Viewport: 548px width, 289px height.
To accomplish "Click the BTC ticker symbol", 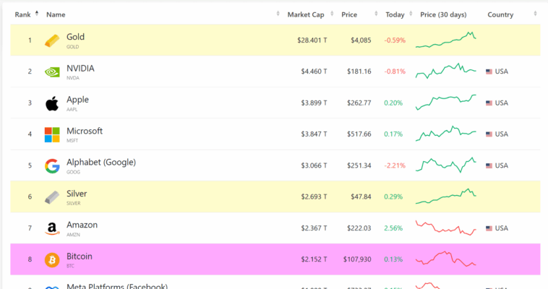I will pyautogui.click(x=70, y=266).
